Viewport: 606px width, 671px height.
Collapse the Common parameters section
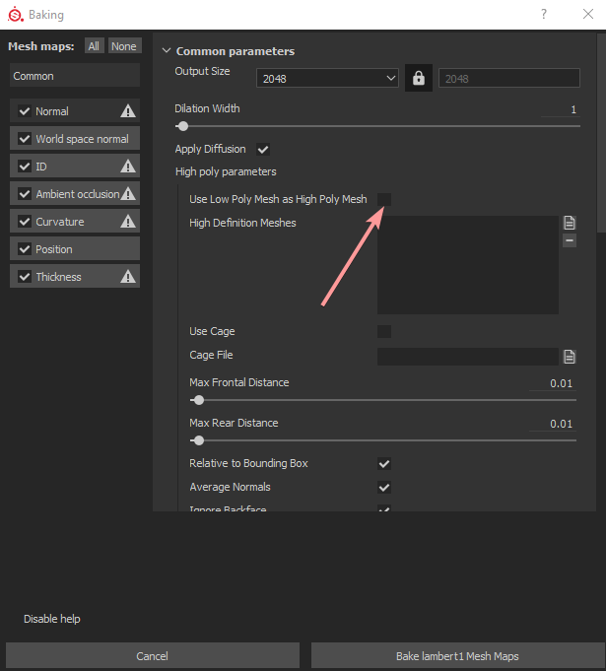pyautogui.click(x=167, y=51)
